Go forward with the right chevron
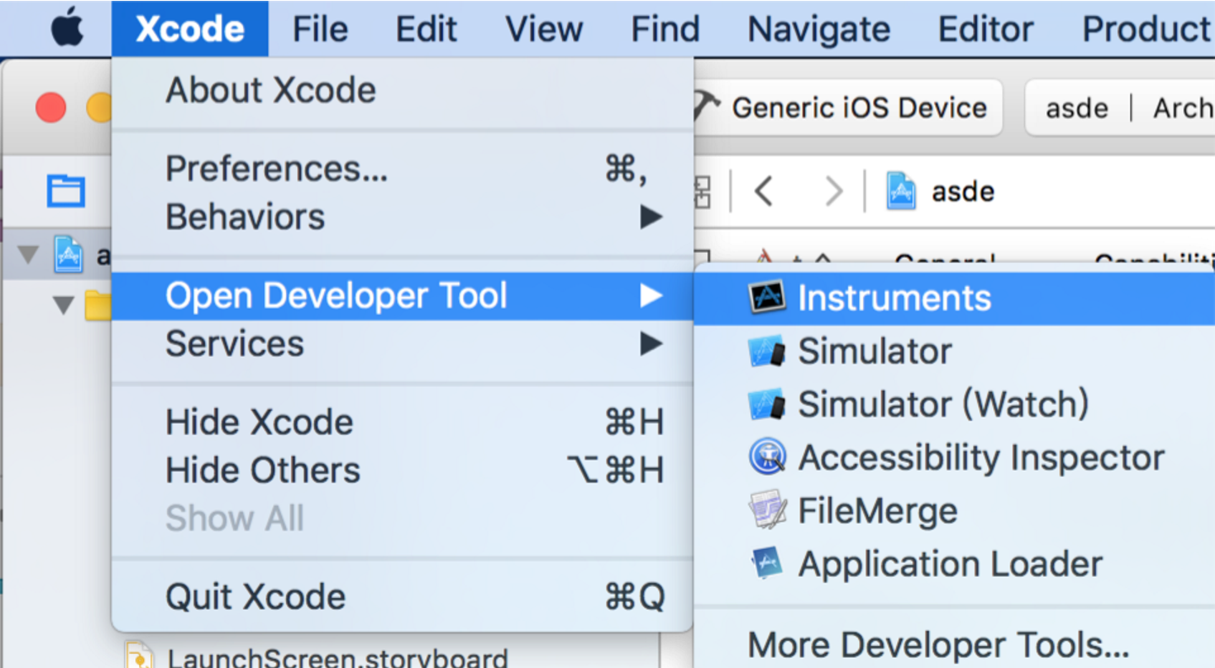The image size is (1215, 668). click(x=834, y=191)
